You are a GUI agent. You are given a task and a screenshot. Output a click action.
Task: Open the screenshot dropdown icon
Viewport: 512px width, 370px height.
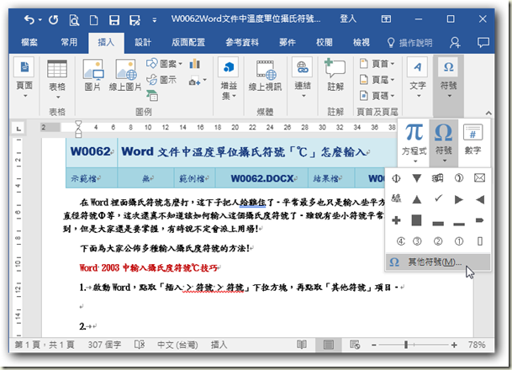click(198, 81)
